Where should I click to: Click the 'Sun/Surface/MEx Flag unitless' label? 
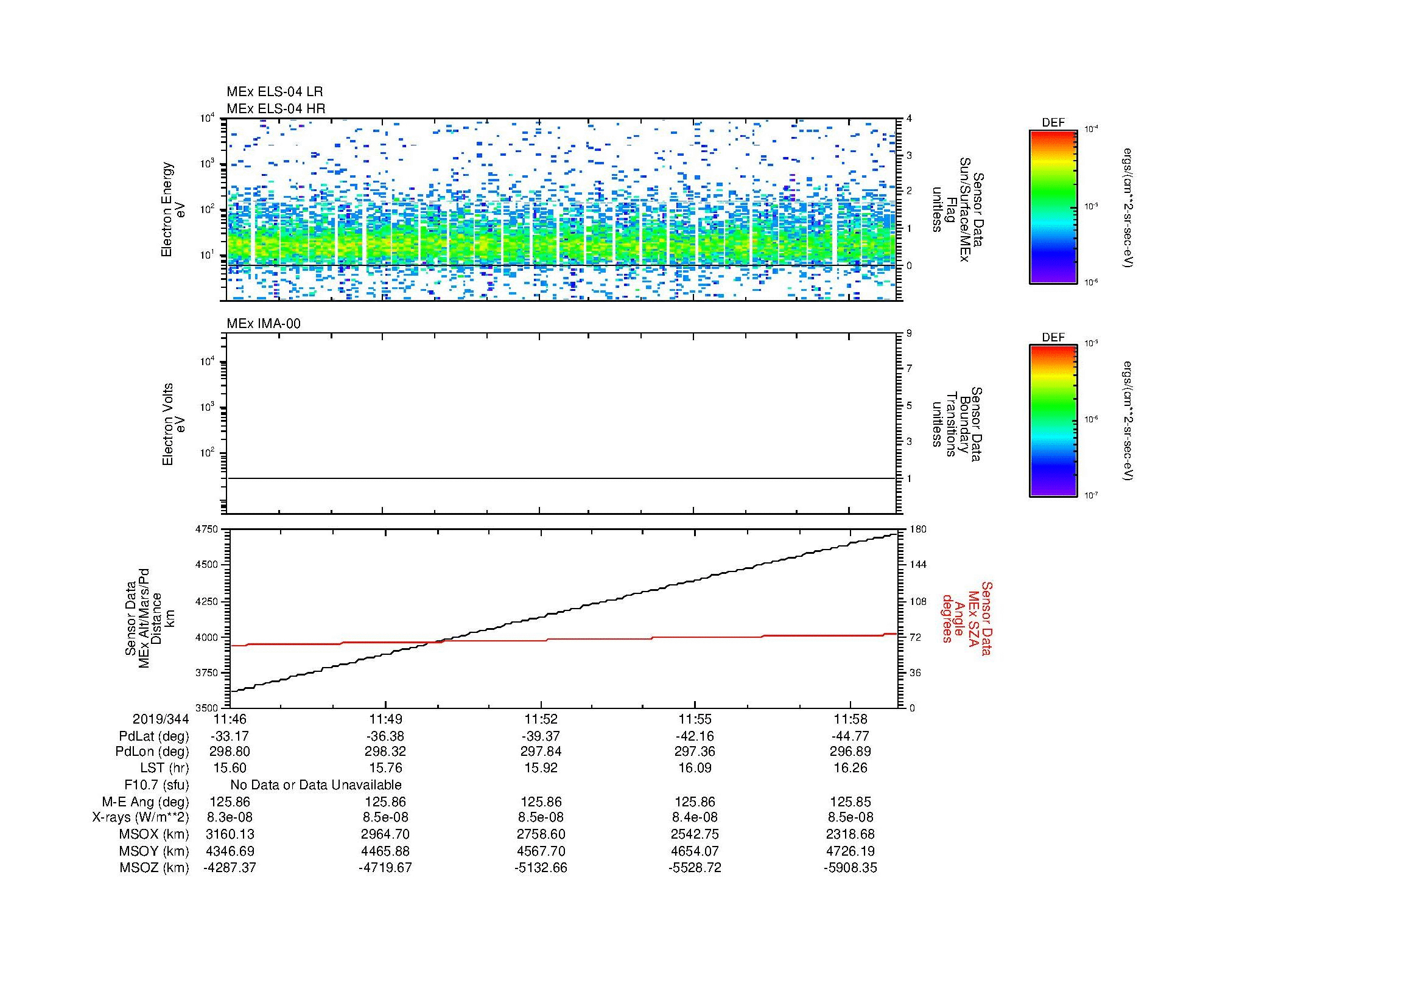coord(959,209)
